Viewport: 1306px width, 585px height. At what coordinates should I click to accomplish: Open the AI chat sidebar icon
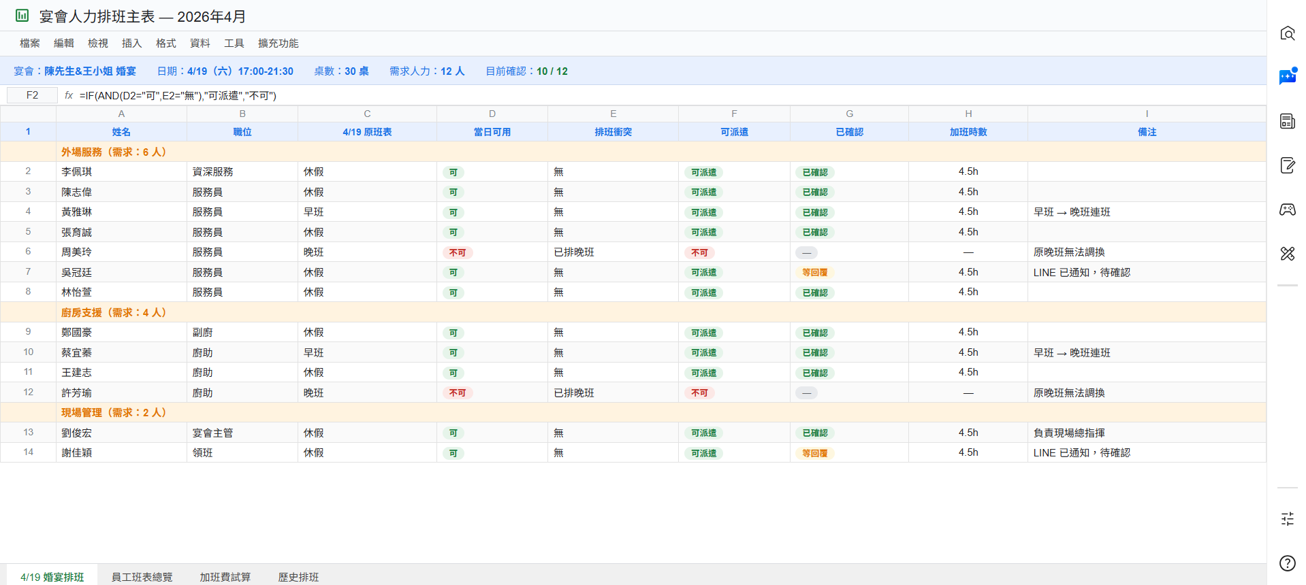(x=1287, y=77)
